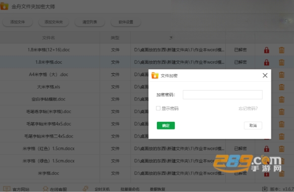Click the red lock icon for 米字格（红色）1.5cm.docx
This screenshot has width=294, height=192.
click(266, 149)
